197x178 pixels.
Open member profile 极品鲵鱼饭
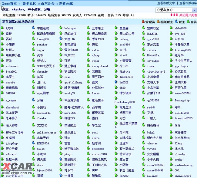[x=99, y=34]
